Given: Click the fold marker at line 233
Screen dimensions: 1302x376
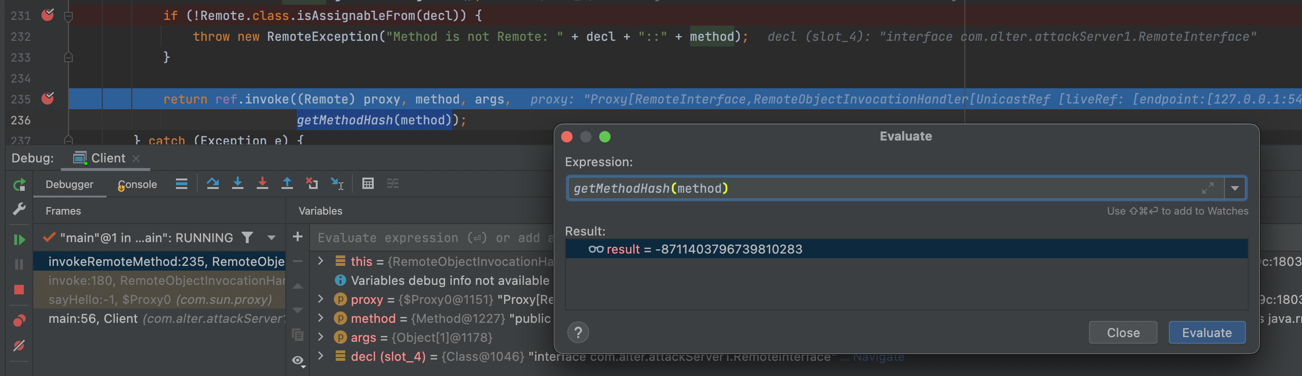Looking at the screenshot, I should pos(69,57).
